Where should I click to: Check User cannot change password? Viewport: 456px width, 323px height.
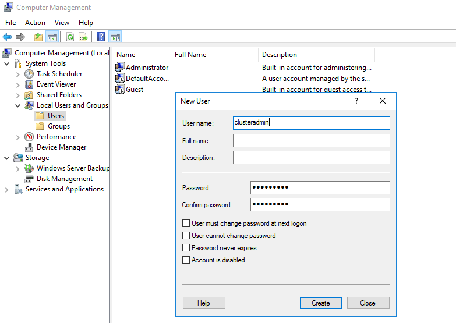[x=186, y=236]
